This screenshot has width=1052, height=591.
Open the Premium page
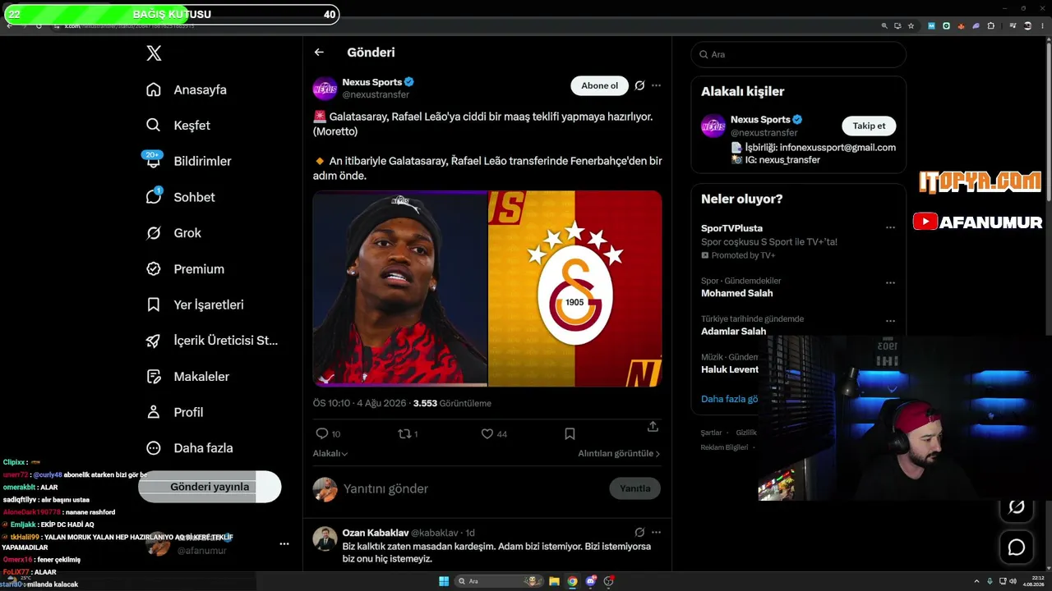point(185,268)
